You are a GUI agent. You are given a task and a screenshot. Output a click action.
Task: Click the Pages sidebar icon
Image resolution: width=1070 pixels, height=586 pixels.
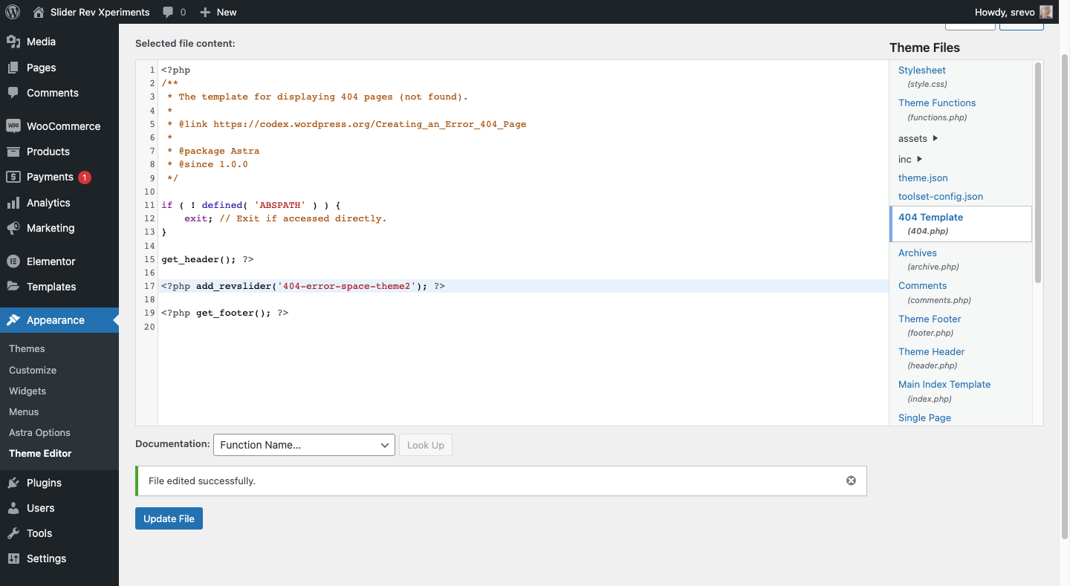13,68
